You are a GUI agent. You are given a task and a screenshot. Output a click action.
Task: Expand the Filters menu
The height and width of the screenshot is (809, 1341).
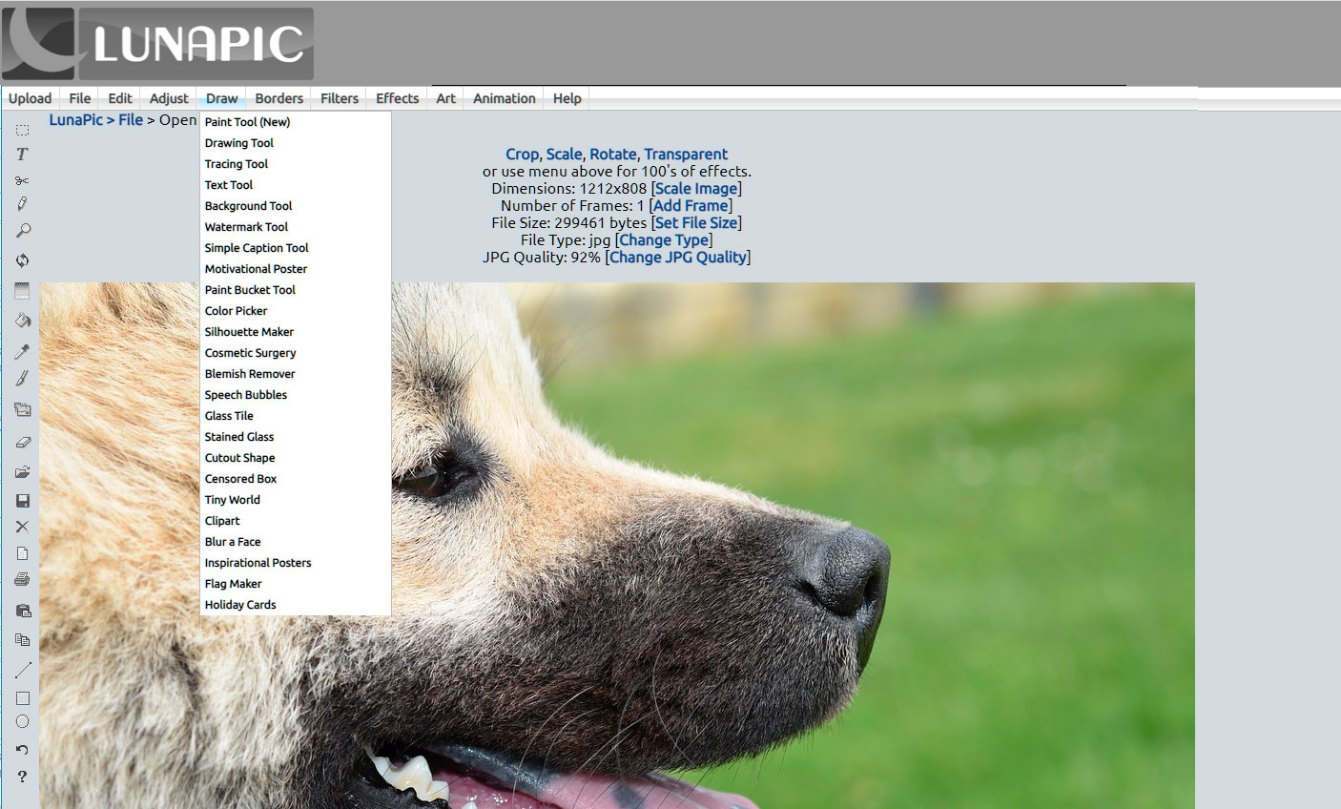point(339,98)
